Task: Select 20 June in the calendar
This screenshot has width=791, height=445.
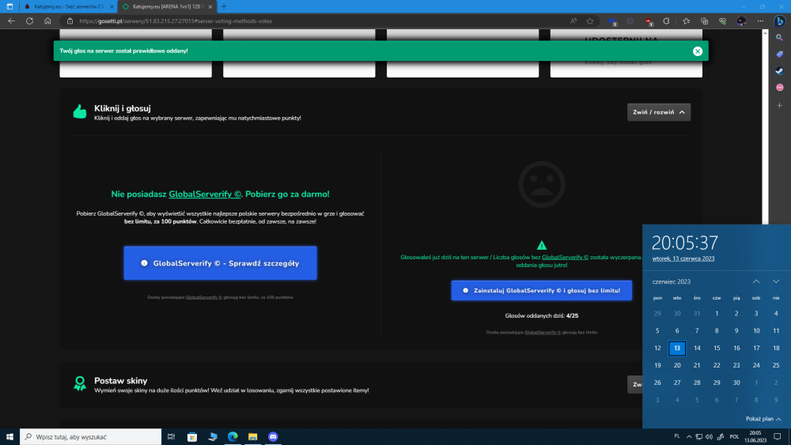Action: (677, 365)
